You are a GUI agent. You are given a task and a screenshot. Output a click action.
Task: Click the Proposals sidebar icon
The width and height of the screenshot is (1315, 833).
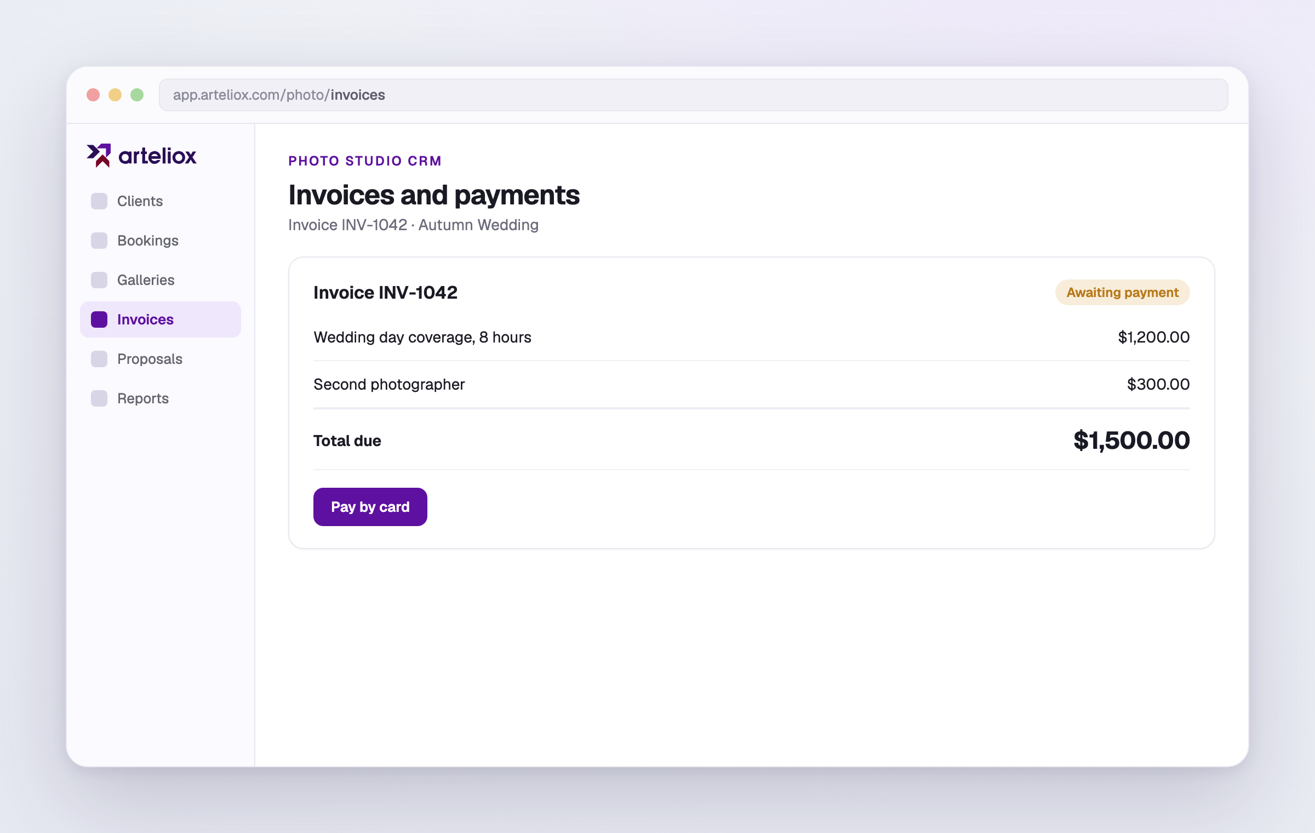pyautogui.click(x=99, y=359)
